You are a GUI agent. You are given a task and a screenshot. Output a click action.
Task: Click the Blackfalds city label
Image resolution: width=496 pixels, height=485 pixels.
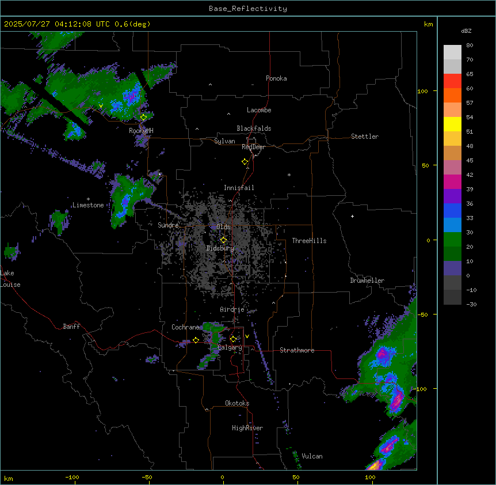point(254,128)
